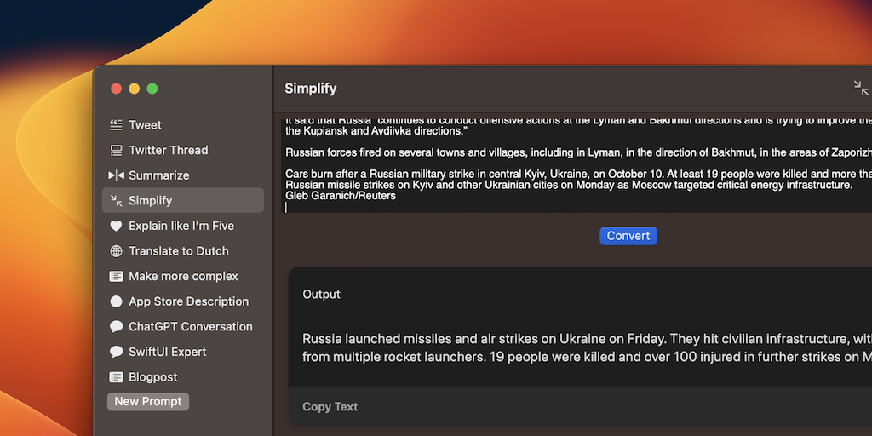Screen dimensions: 872x436
Task: Click the heart icon for Explain like I'm Five
Action: (x=116, y=226)
